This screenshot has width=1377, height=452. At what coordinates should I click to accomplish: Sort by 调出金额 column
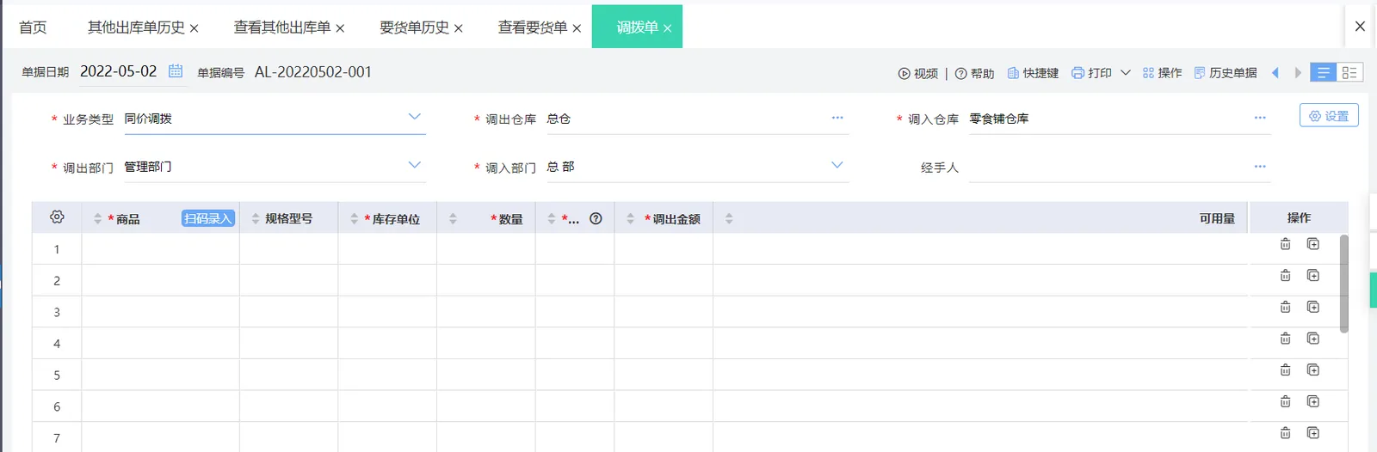pos(630,219)
